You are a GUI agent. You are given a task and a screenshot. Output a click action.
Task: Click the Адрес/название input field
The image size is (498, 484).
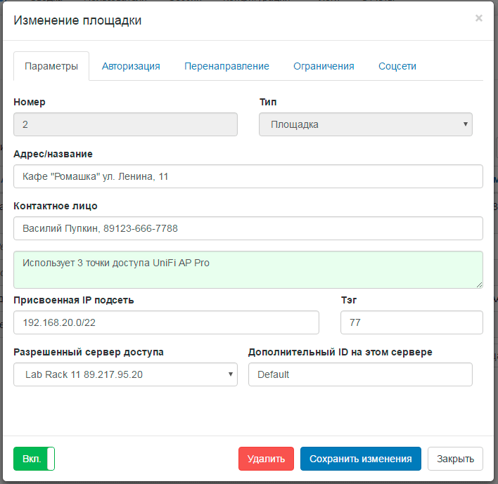coord(248,176)
